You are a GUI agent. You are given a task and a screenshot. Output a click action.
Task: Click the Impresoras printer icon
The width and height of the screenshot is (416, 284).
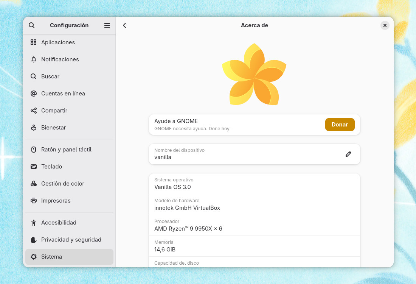[33, 201]
